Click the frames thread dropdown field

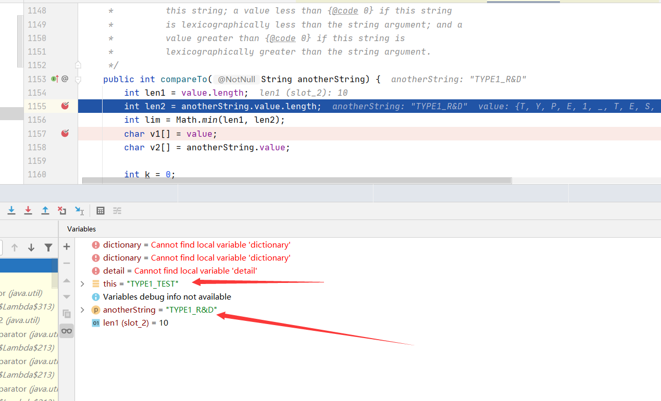pyautogui.click(x=1, y=248)
